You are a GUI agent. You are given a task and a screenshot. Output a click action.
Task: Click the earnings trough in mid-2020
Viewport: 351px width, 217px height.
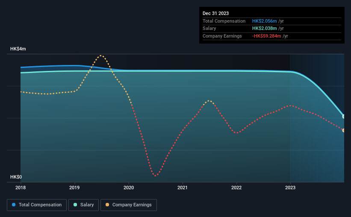coord(156,176)
